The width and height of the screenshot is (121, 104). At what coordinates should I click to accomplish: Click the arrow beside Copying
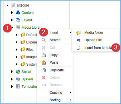(x=70, y=92)
